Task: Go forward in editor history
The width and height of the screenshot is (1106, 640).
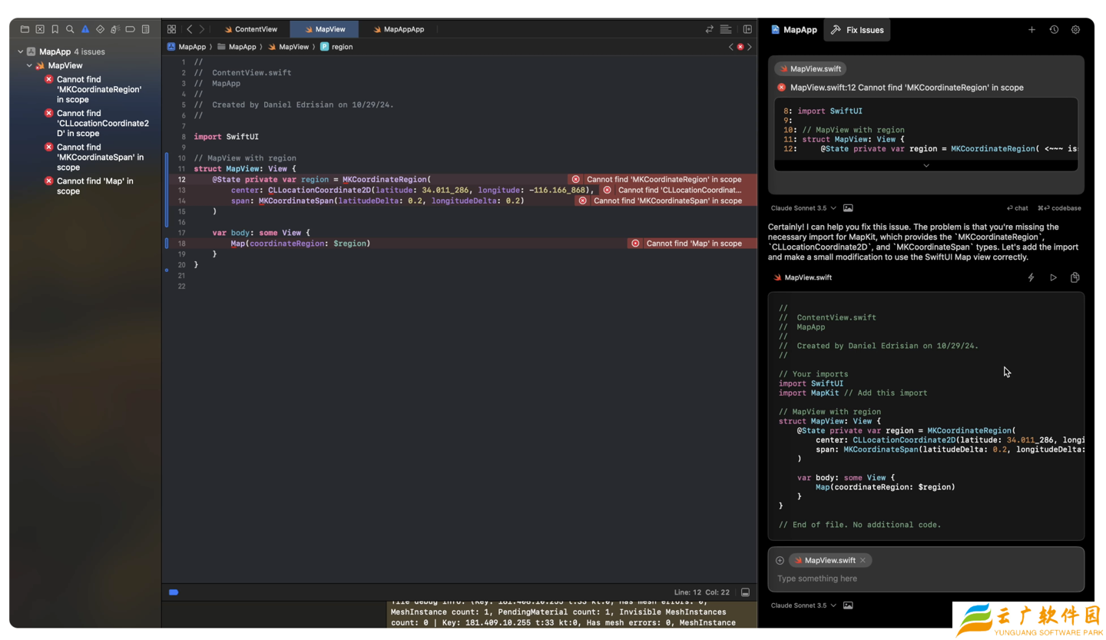Action: 202,29
